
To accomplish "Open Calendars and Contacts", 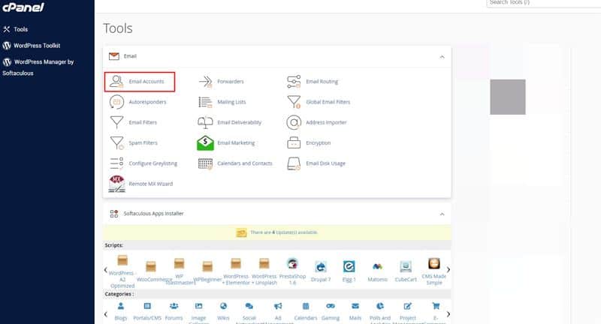I will [235, 163].
